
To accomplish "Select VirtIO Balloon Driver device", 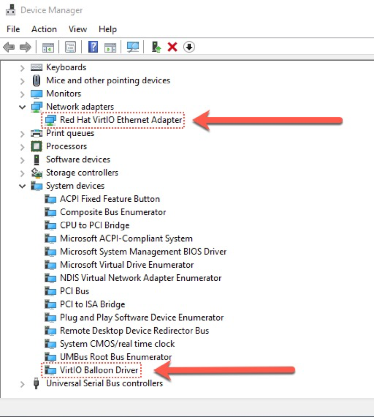I will [99, 370].
